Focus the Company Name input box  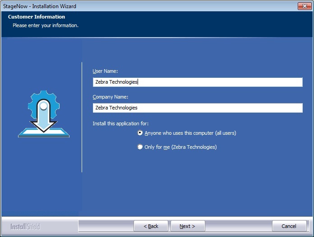point(197,108)
